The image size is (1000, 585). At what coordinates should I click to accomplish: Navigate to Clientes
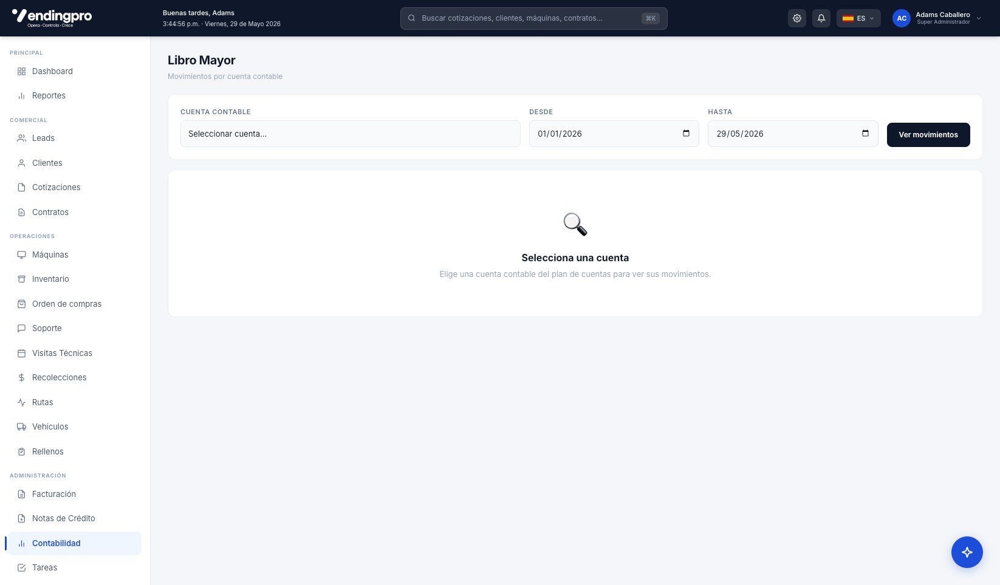[x=74, y=163]
